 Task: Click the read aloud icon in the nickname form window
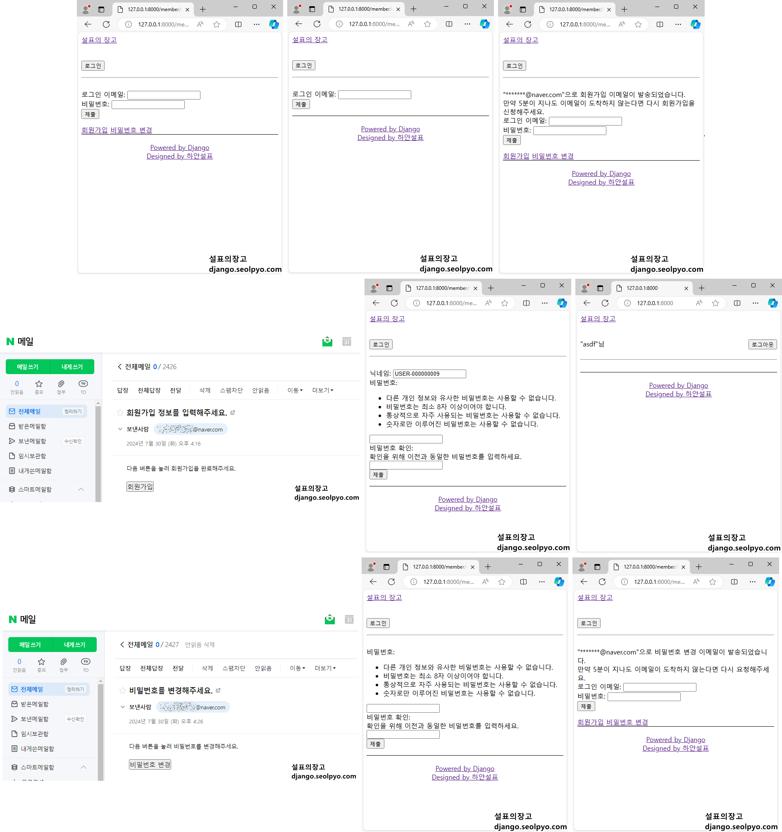[x=488, y=303]
